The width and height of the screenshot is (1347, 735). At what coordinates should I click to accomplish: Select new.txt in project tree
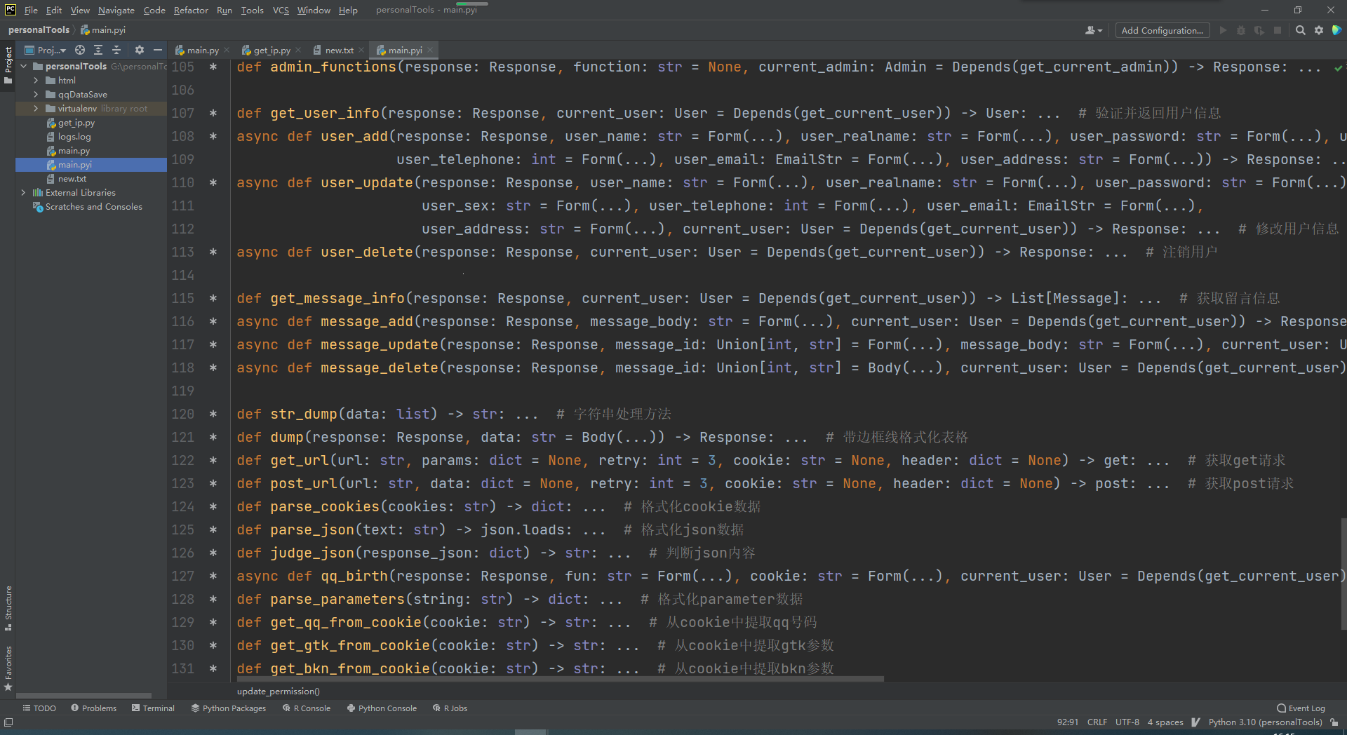(72, 179)
